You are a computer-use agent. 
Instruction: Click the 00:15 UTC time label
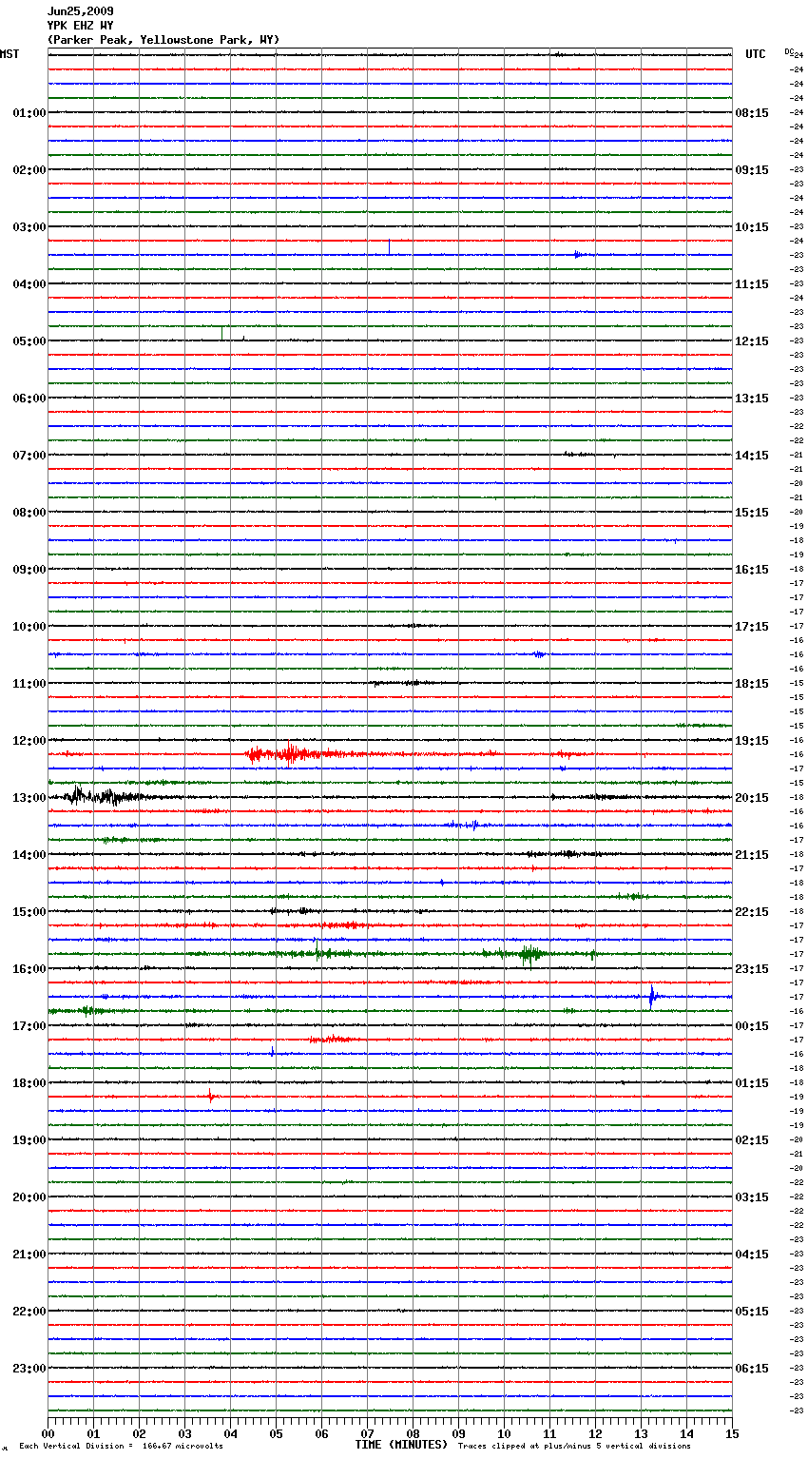[752, 1026]
